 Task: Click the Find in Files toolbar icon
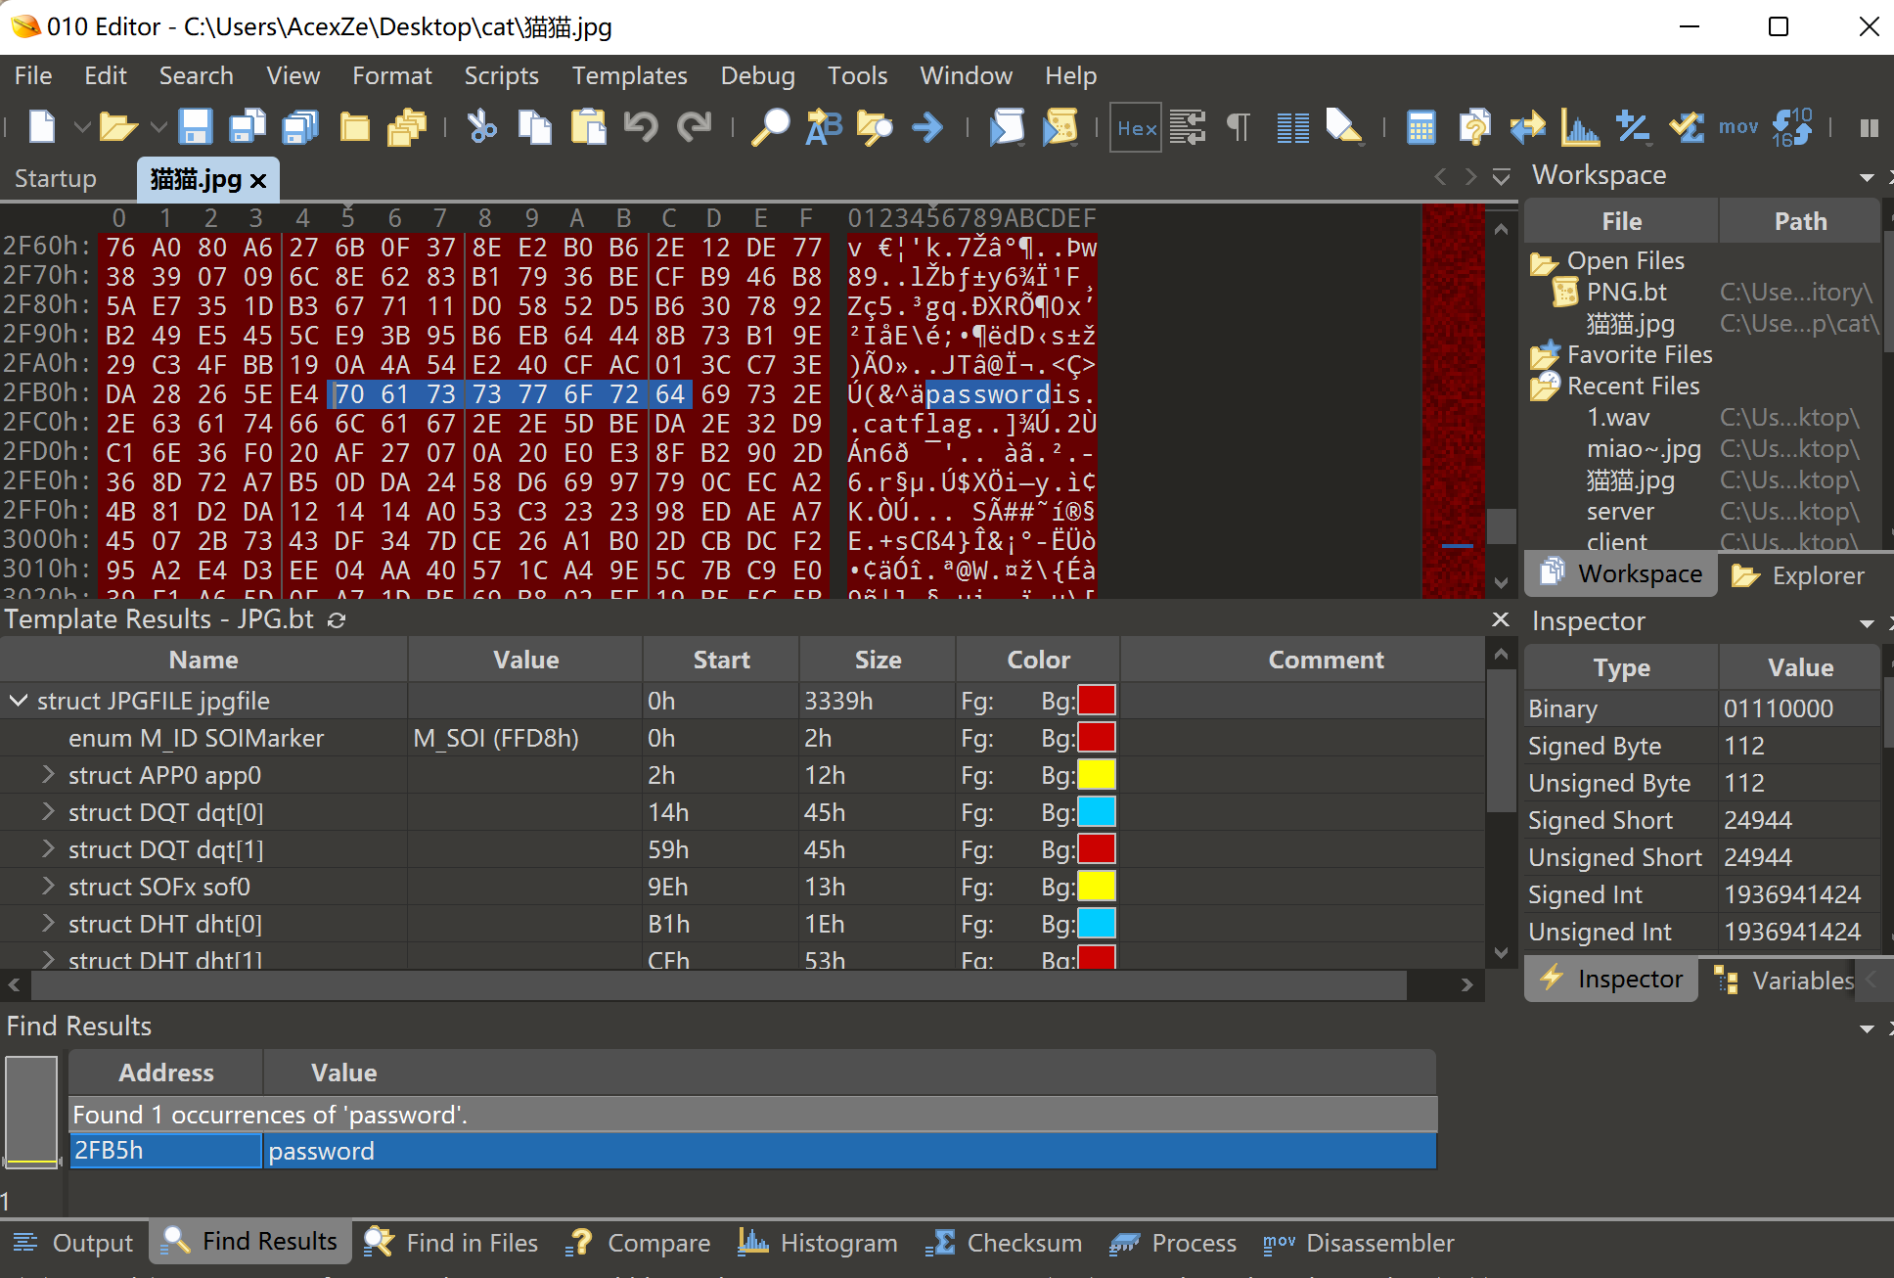(875, 127)
